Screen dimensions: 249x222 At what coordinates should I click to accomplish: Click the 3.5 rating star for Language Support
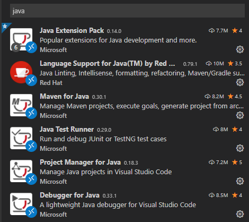tap(230, 63)
